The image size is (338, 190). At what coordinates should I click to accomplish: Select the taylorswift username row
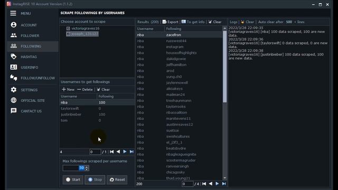tap(97, 108)
